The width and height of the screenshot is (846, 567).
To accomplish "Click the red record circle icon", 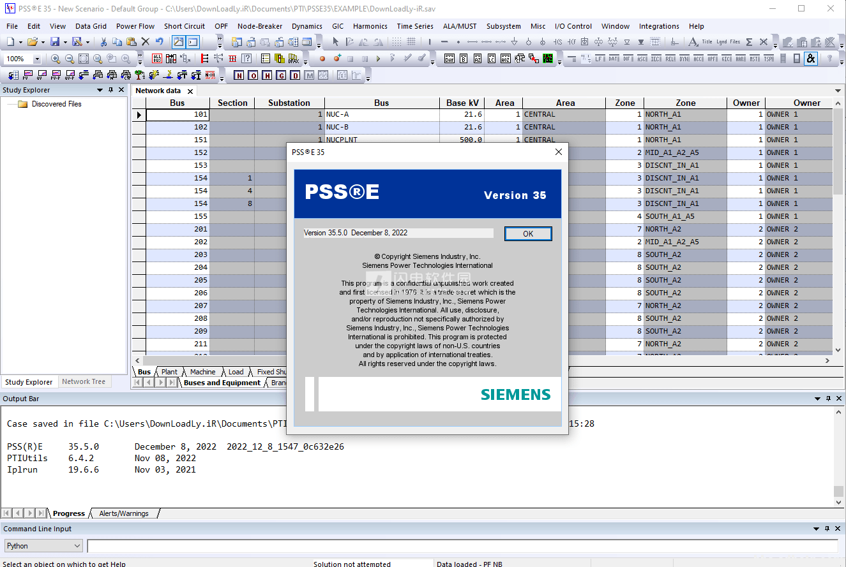I will (x=322, y=59).
